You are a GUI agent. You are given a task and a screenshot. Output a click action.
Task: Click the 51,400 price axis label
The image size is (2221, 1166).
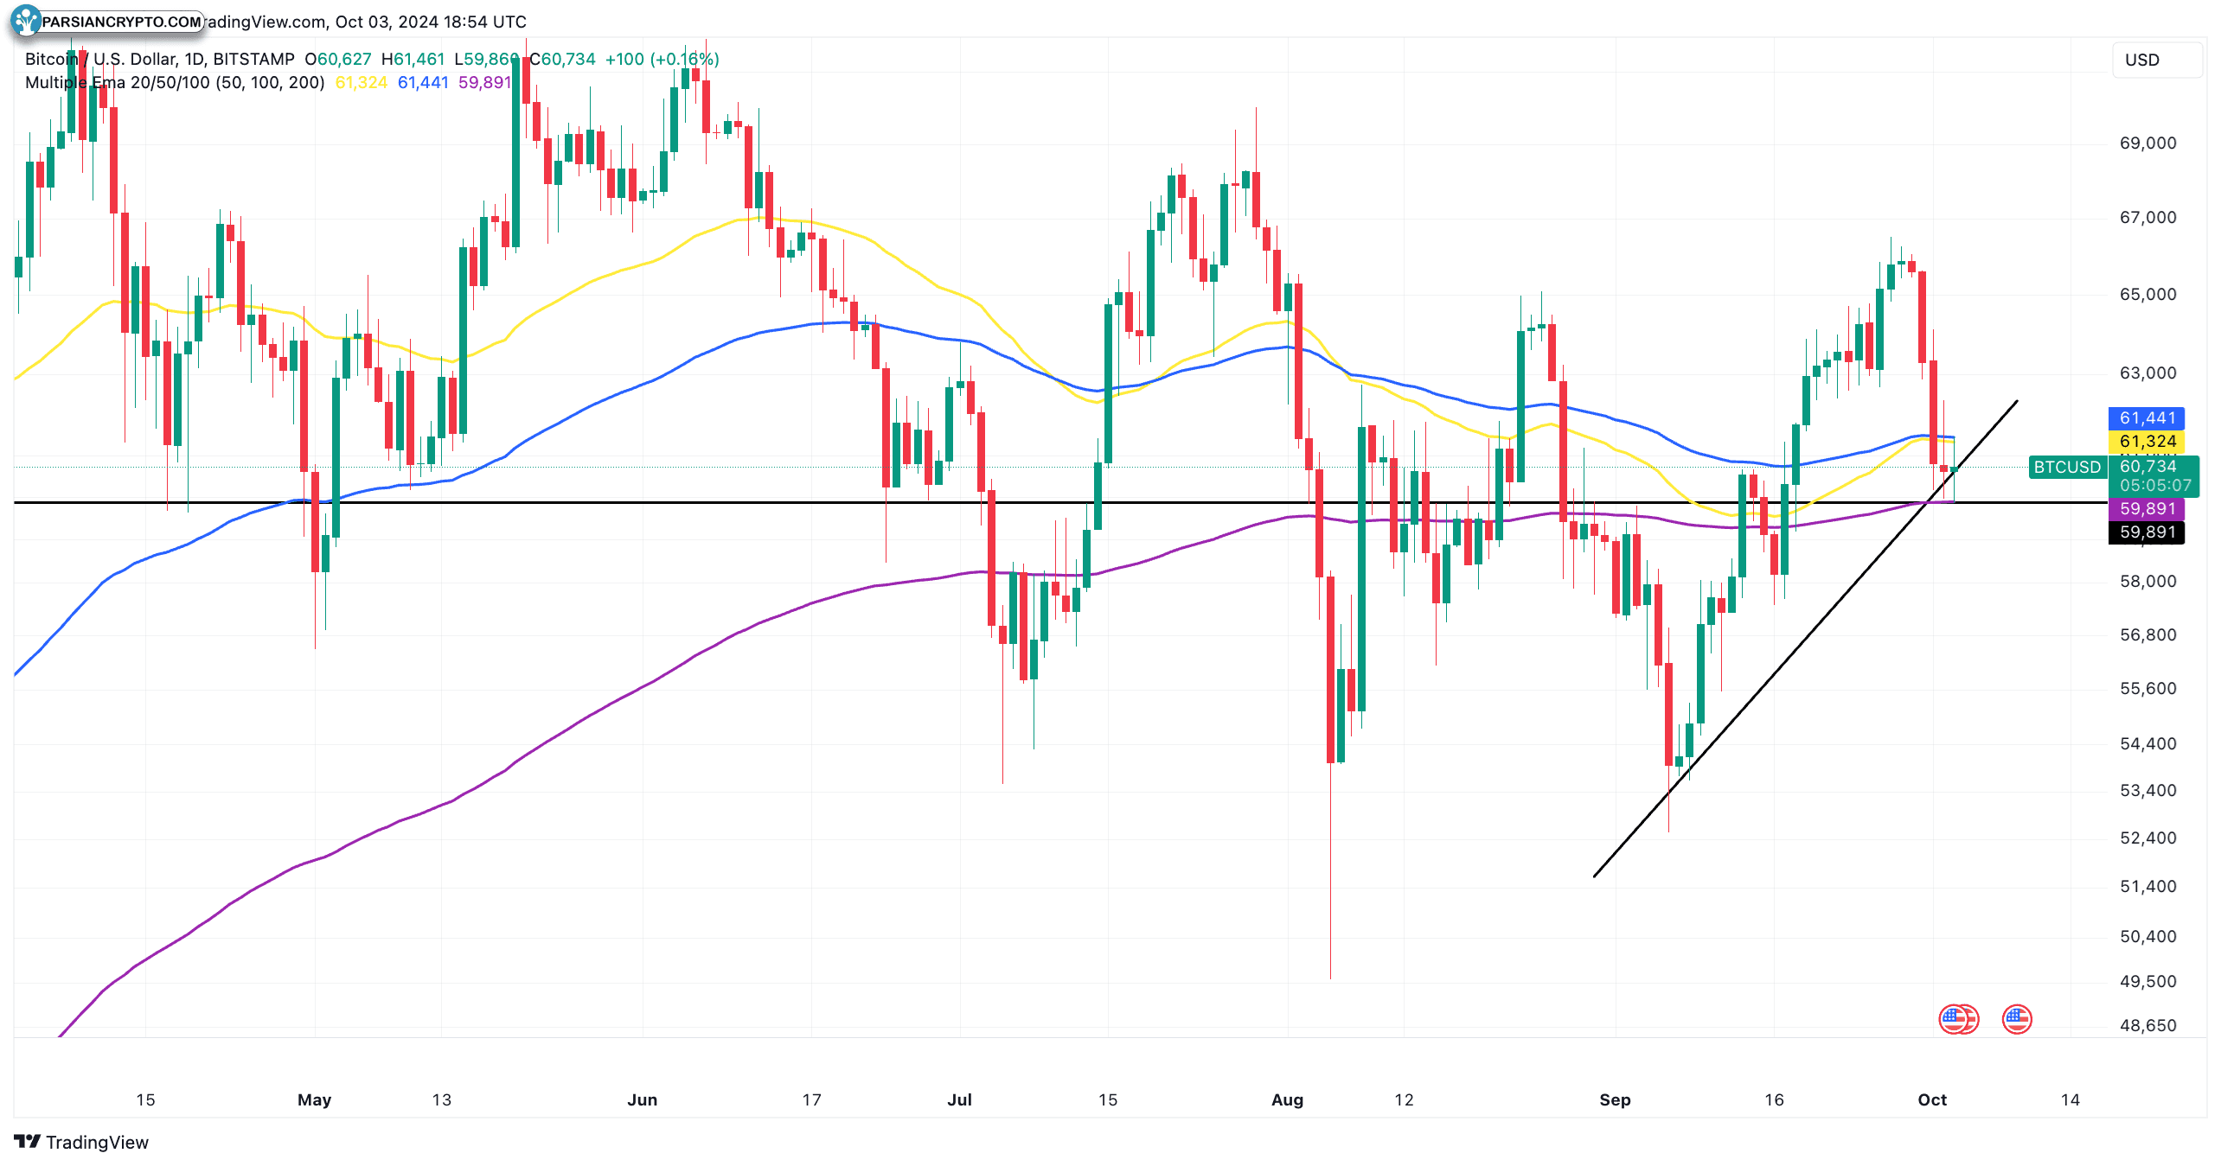click(2147, 886)
